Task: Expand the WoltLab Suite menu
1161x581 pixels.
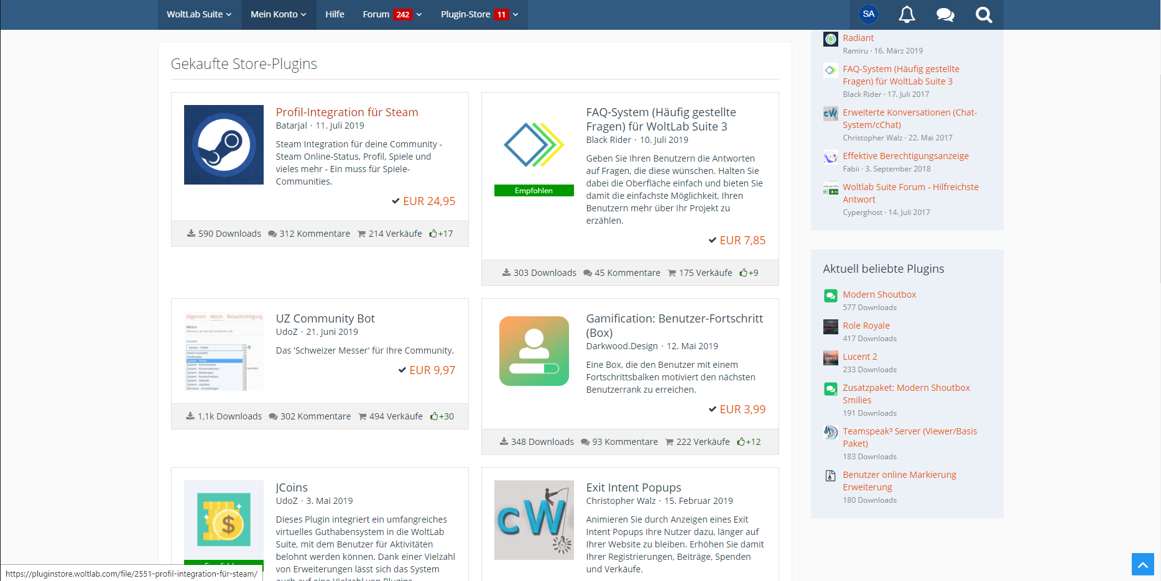Action: click(199, 14)
